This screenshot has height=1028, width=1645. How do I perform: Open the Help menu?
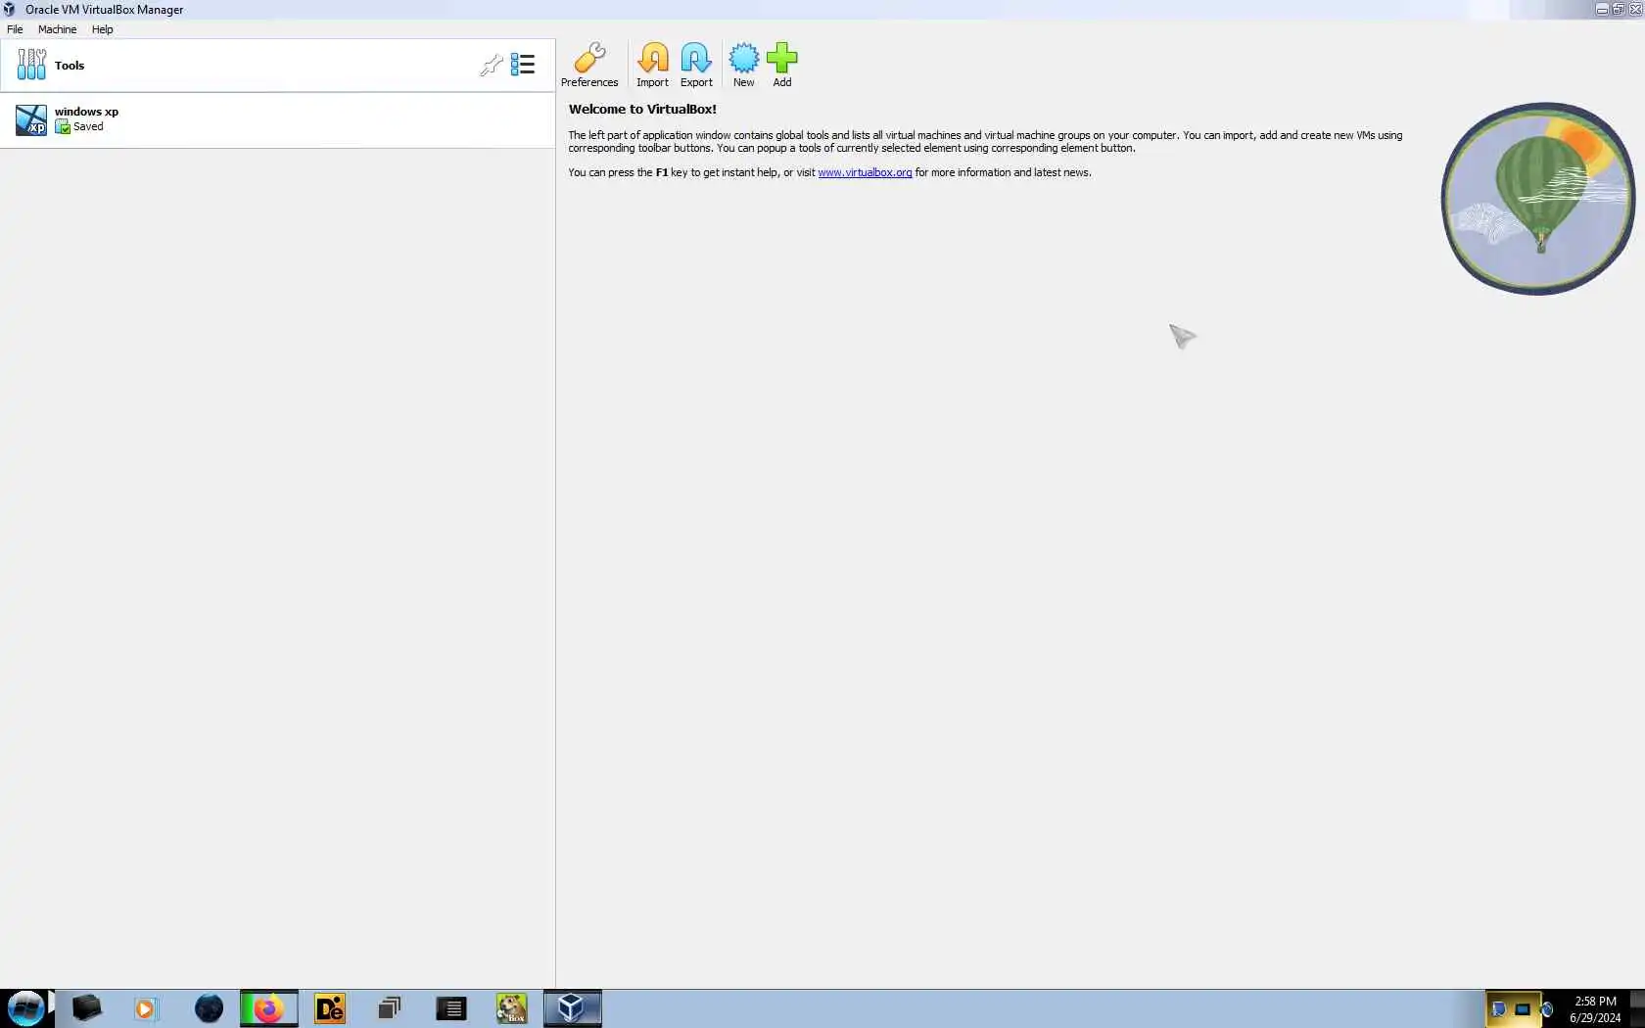tap(102, 29)
